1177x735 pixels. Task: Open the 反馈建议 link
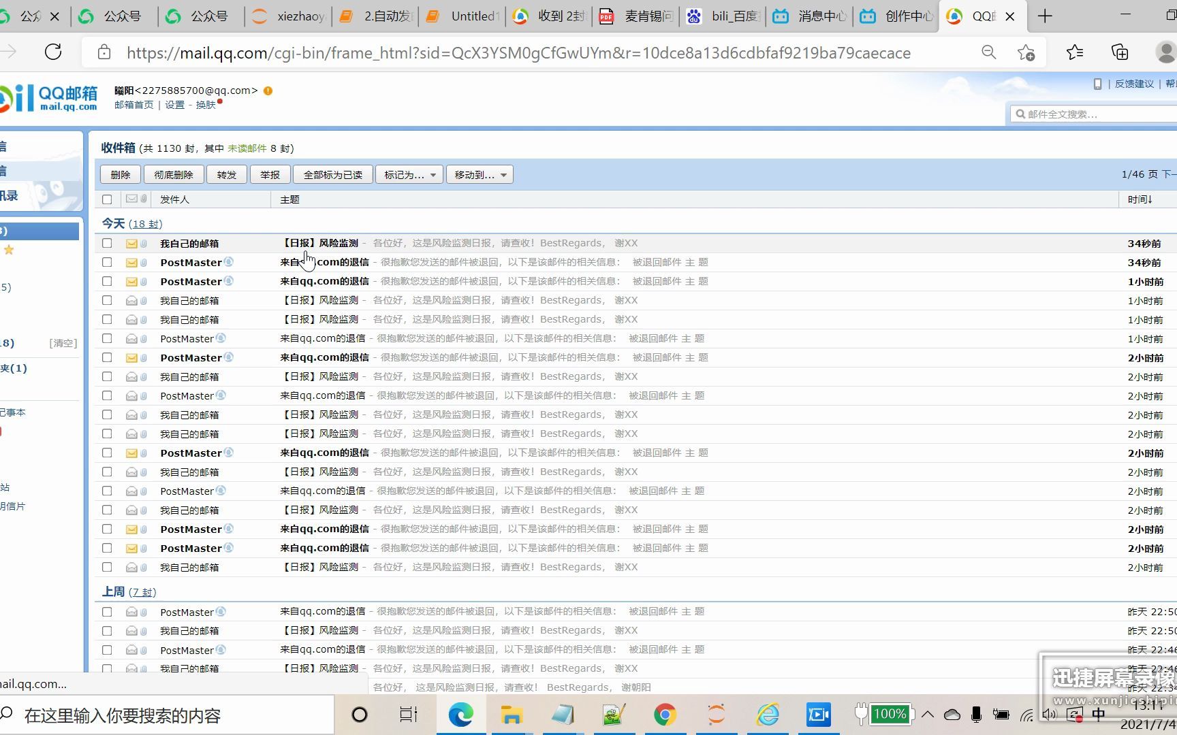pos(1135,84)
